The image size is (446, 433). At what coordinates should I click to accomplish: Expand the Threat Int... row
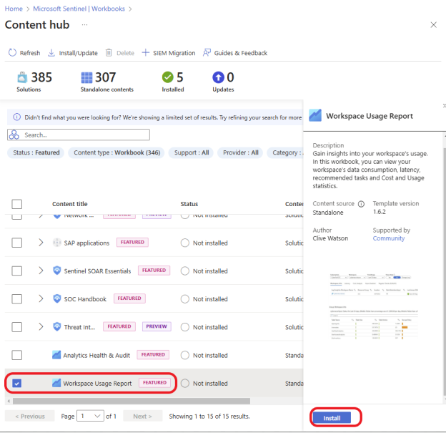(41, 326)
